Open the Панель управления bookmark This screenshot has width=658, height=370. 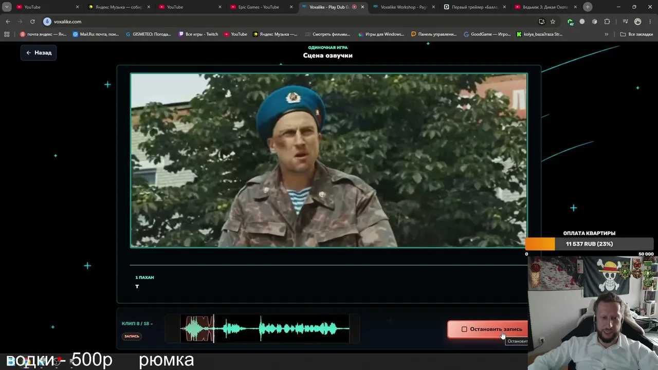tap(434, 34)
